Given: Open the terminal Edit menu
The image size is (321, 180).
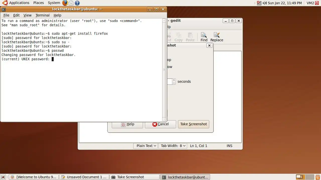Looking at the screenshot, I should click(16, 15).
